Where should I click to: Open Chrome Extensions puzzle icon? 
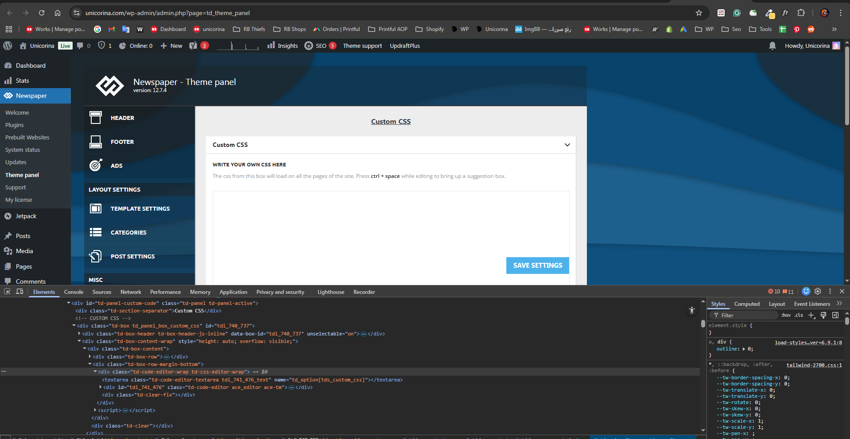pos(801,13)
